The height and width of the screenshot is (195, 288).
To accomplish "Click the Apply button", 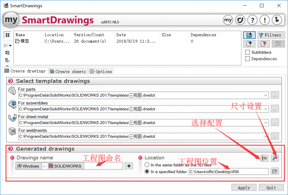I will point(244,188).
